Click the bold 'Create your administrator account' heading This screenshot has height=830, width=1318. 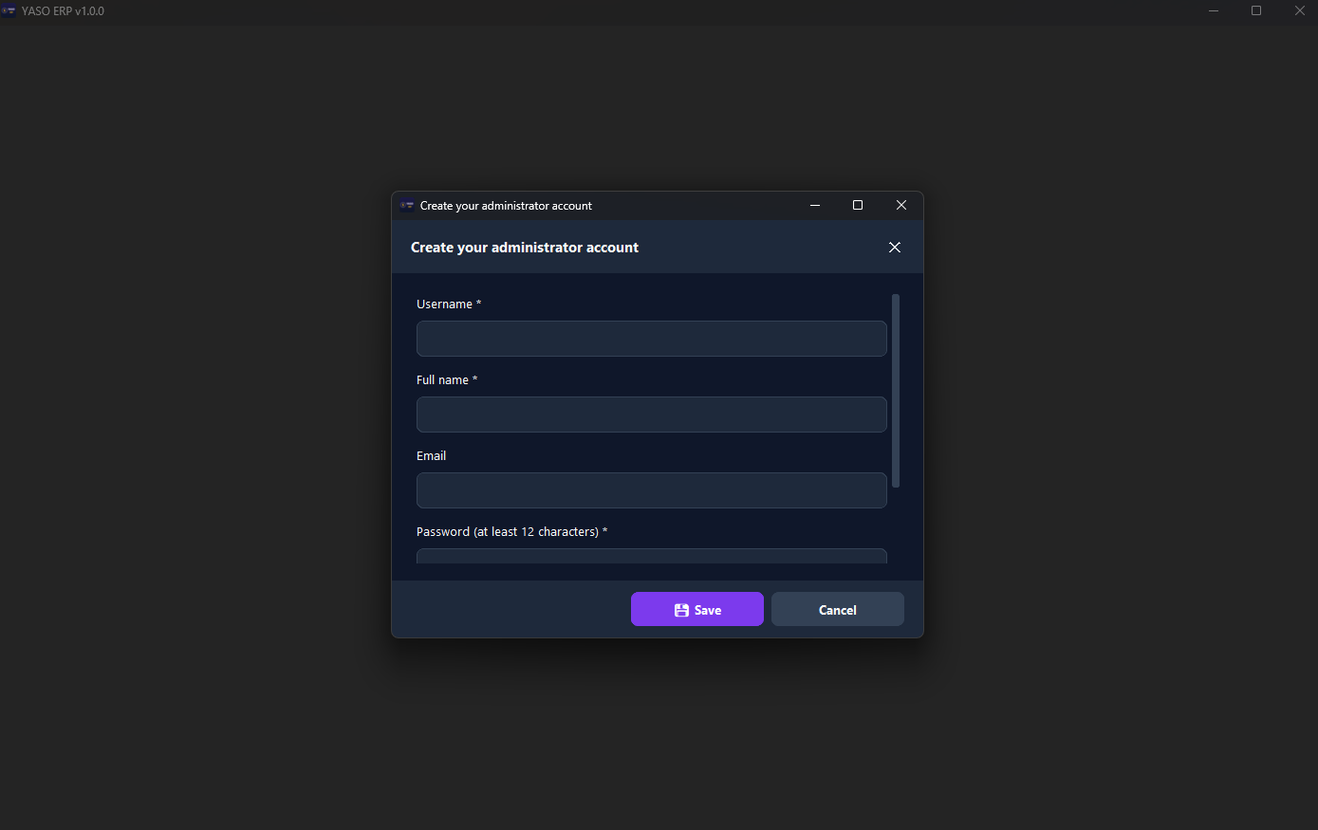[525, 248]
